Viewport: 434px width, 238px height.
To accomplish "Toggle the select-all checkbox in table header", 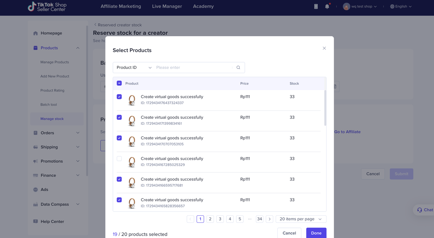I will (119, 83).
